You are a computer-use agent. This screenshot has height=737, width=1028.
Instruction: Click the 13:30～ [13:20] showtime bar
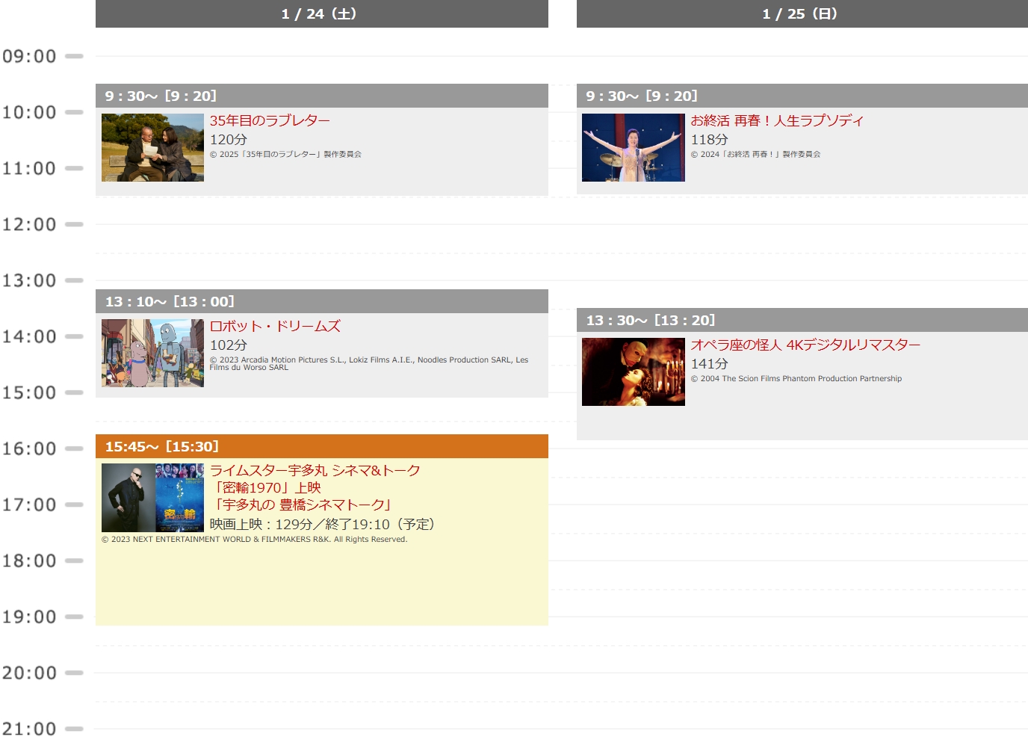(x=802, y=320)
